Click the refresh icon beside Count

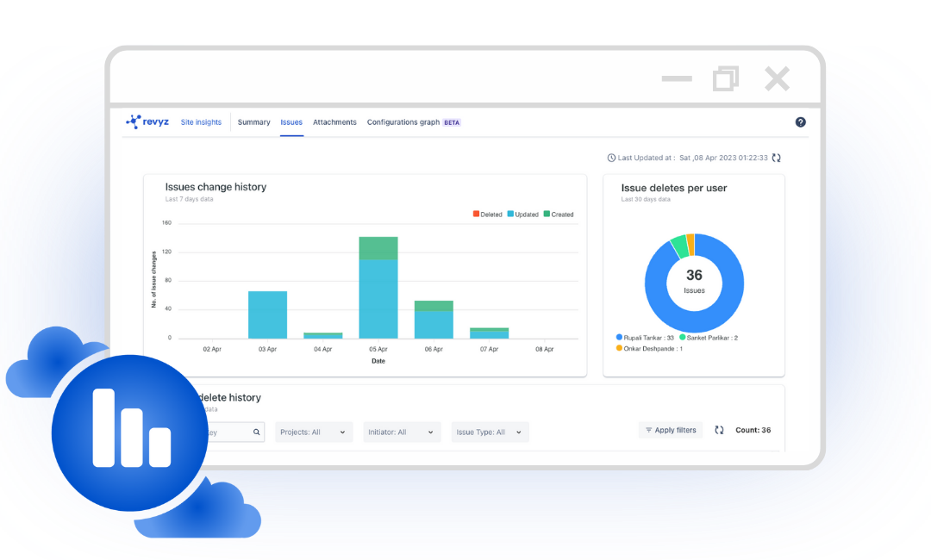point(719,430)
